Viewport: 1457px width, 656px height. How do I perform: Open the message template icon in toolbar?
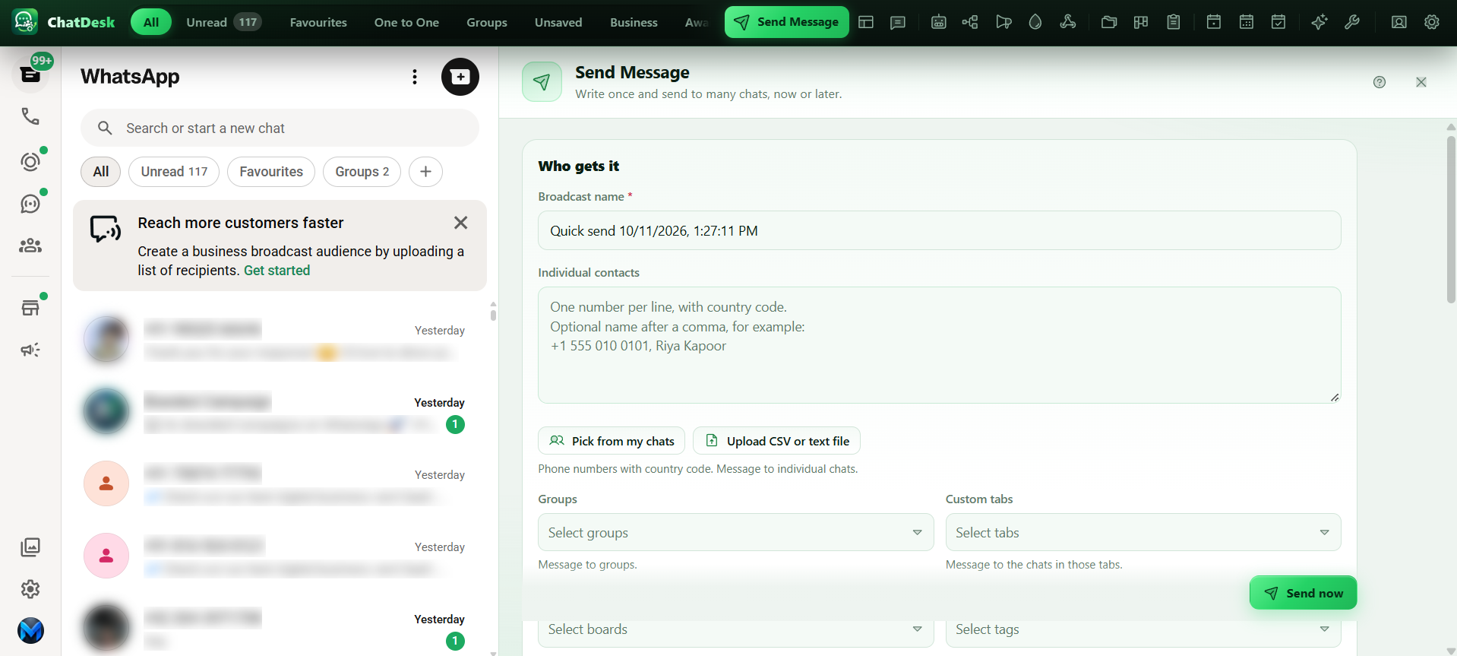(x=898, y=22)
